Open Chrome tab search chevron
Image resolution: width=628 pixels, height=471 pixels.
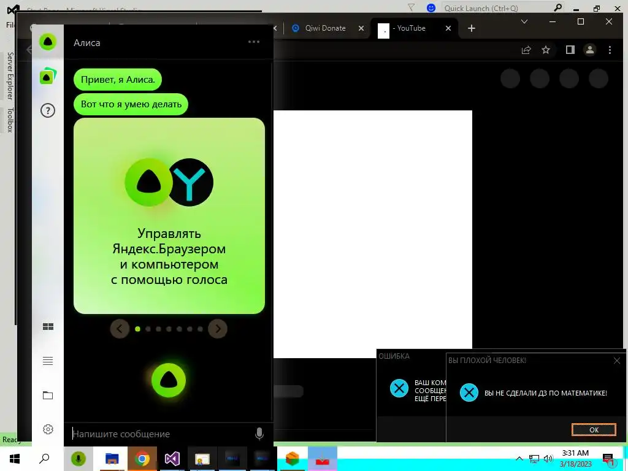click(x=524, y=21)
